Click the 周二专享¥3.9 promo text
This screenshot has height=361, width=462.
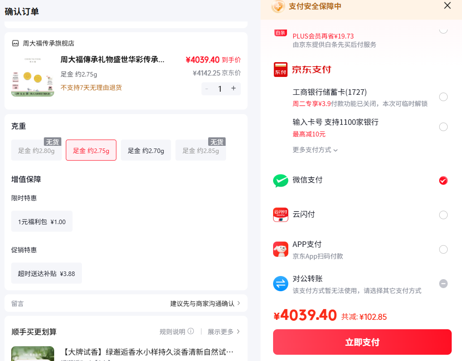click(x=312, y=104)
